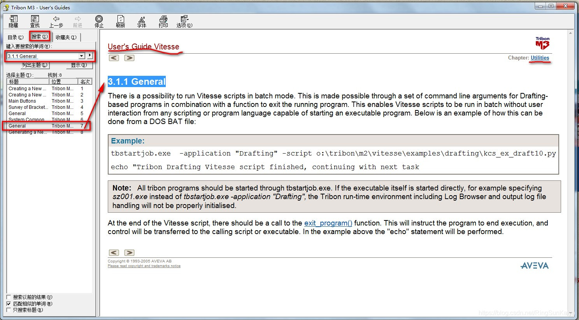Click the 列出主题 (List Topics) button
Viewport: 579px width, 320px height.
click(x=35, y=65)
